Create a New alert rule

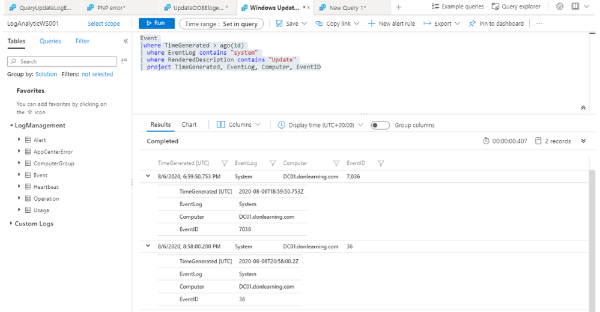point(392,23)
